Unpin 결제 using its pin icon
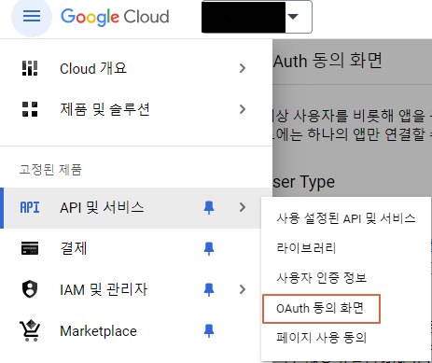432x363 pixels. click(x=209, y=248)
